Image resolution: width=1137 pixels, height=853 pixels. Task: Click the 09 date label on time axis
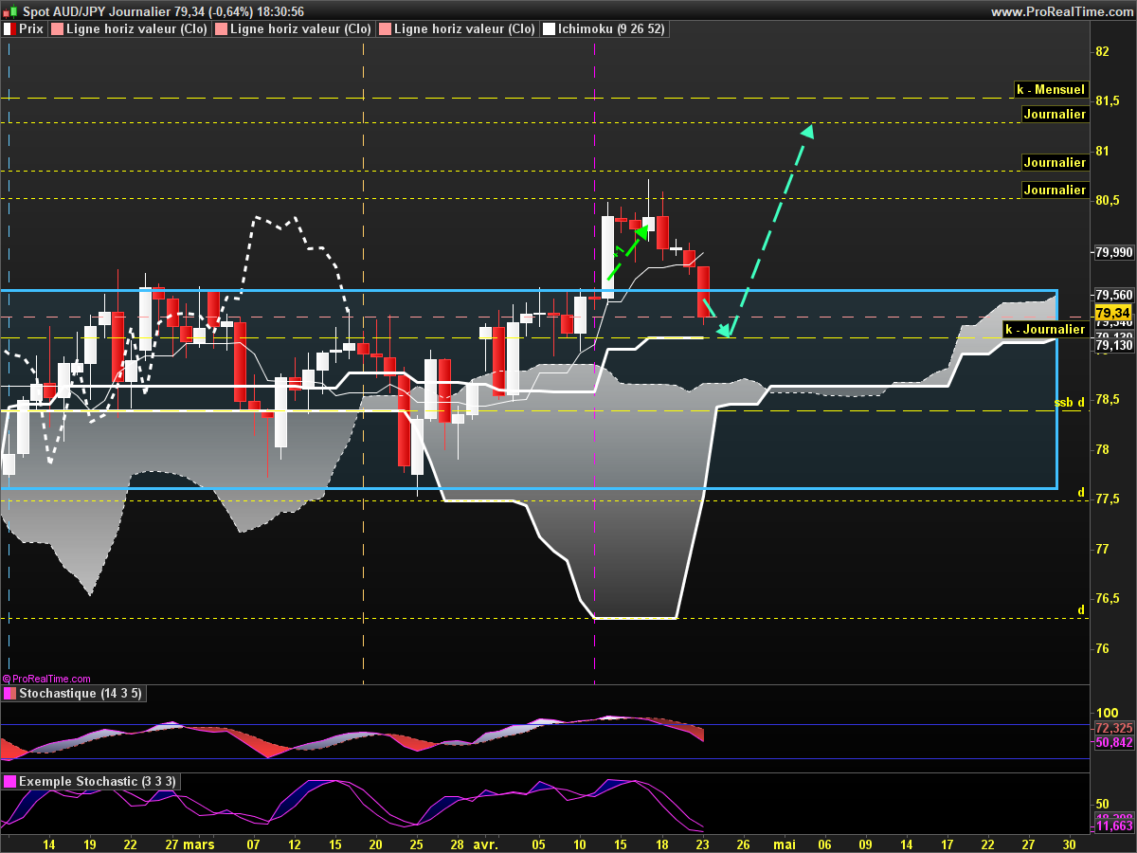(865, 844)
